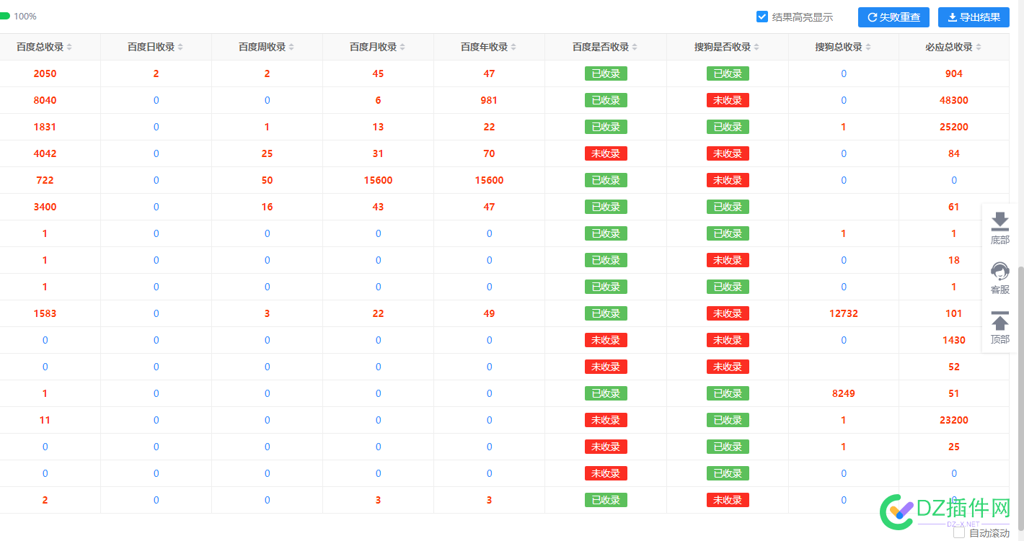This screenshot has width=1024, height=541.
Task: Toggle the 结果高亮显示 checkbox
Action: point(762,17)
